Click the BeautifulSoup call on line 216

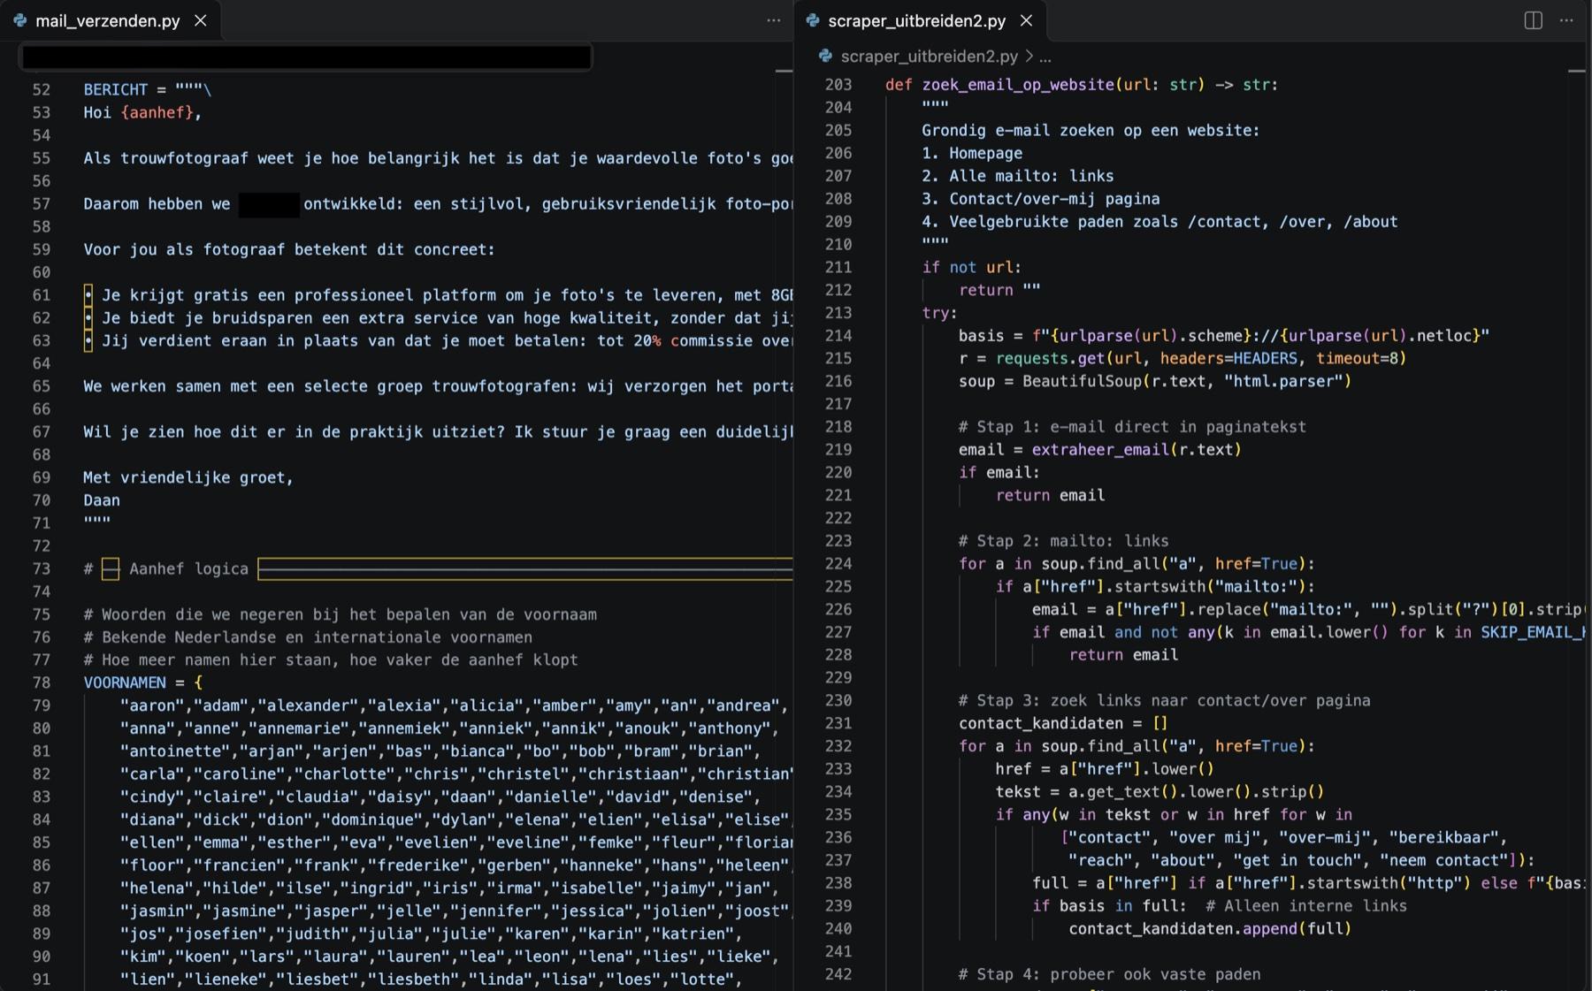[1082, 381]
